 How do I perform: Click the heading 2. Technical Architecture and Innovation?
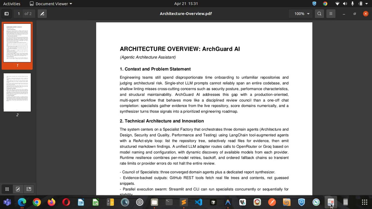click(x=162, y=121)
